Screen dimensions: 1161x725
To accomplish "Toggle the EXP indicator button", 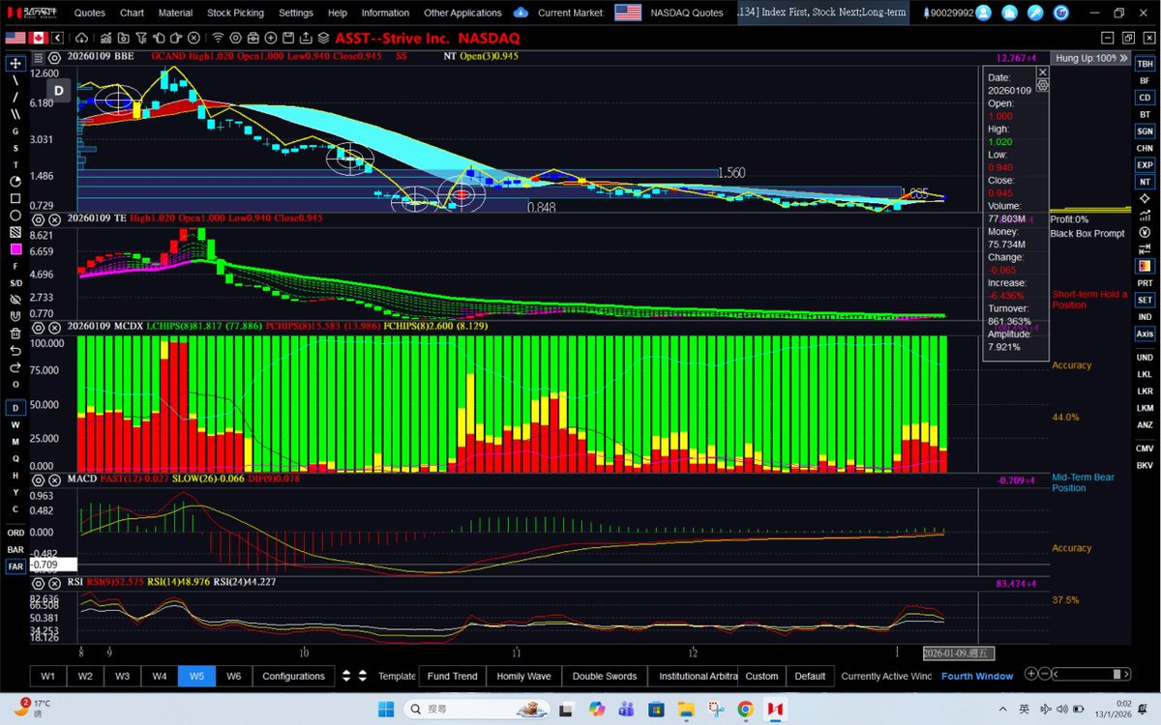I will point(1145,164).
